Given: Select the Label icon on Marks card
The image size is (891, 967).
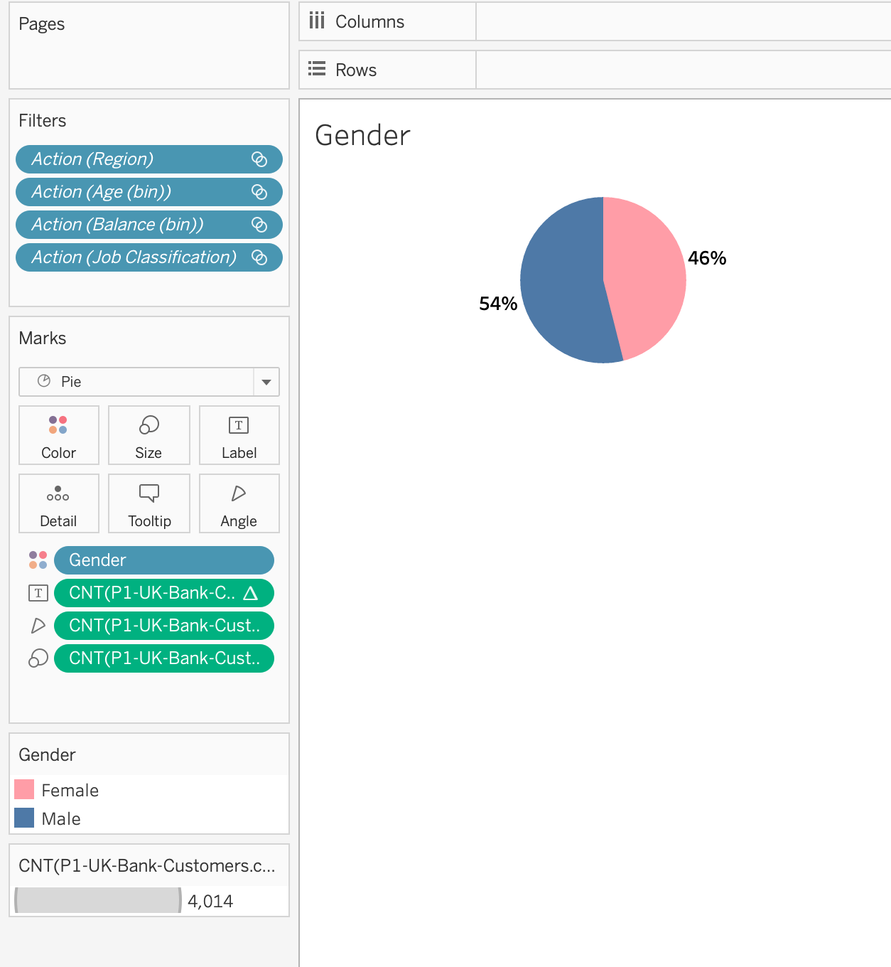Looking at the screenshot, I should tap(239, 434).
